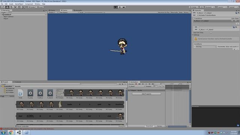Open the Assets menu
Image resolution: width=240 pixels, height=135 pixels.
click(x=11, y=4)
